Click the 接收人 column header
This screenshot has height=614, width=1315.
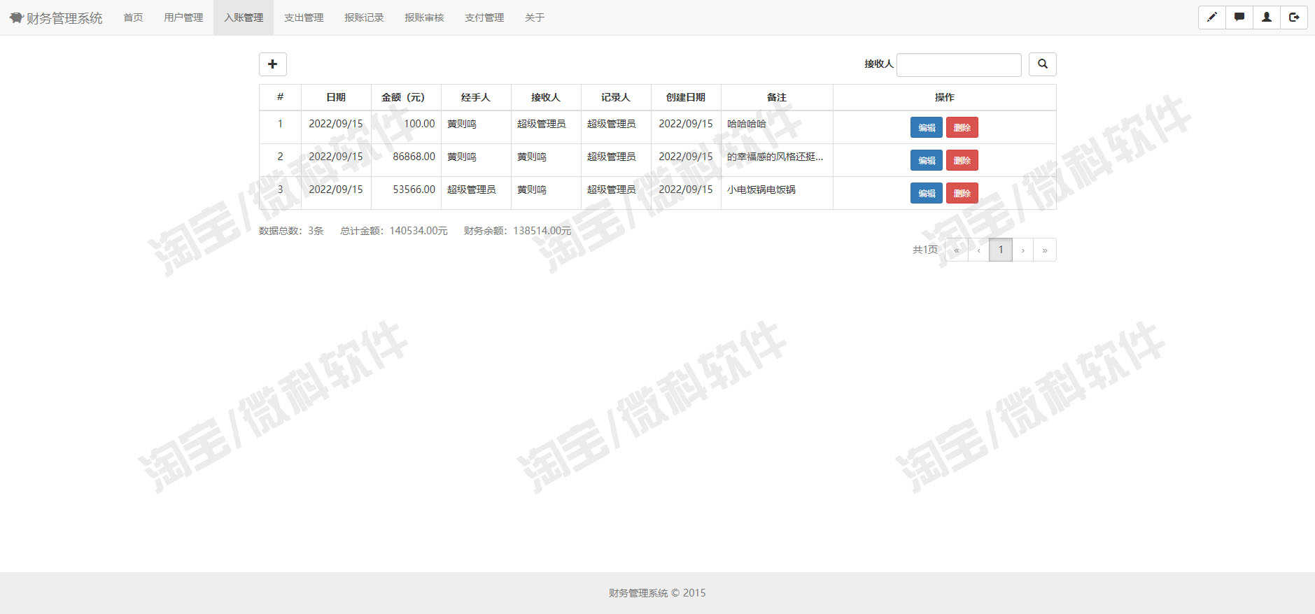(546, 97)
